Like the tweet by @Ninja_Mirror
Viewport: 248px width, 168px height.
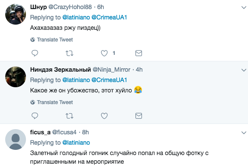pyautogui.click(x=104, y=116)
